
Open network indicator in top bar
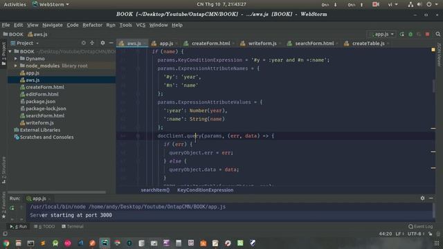[410, 5]
